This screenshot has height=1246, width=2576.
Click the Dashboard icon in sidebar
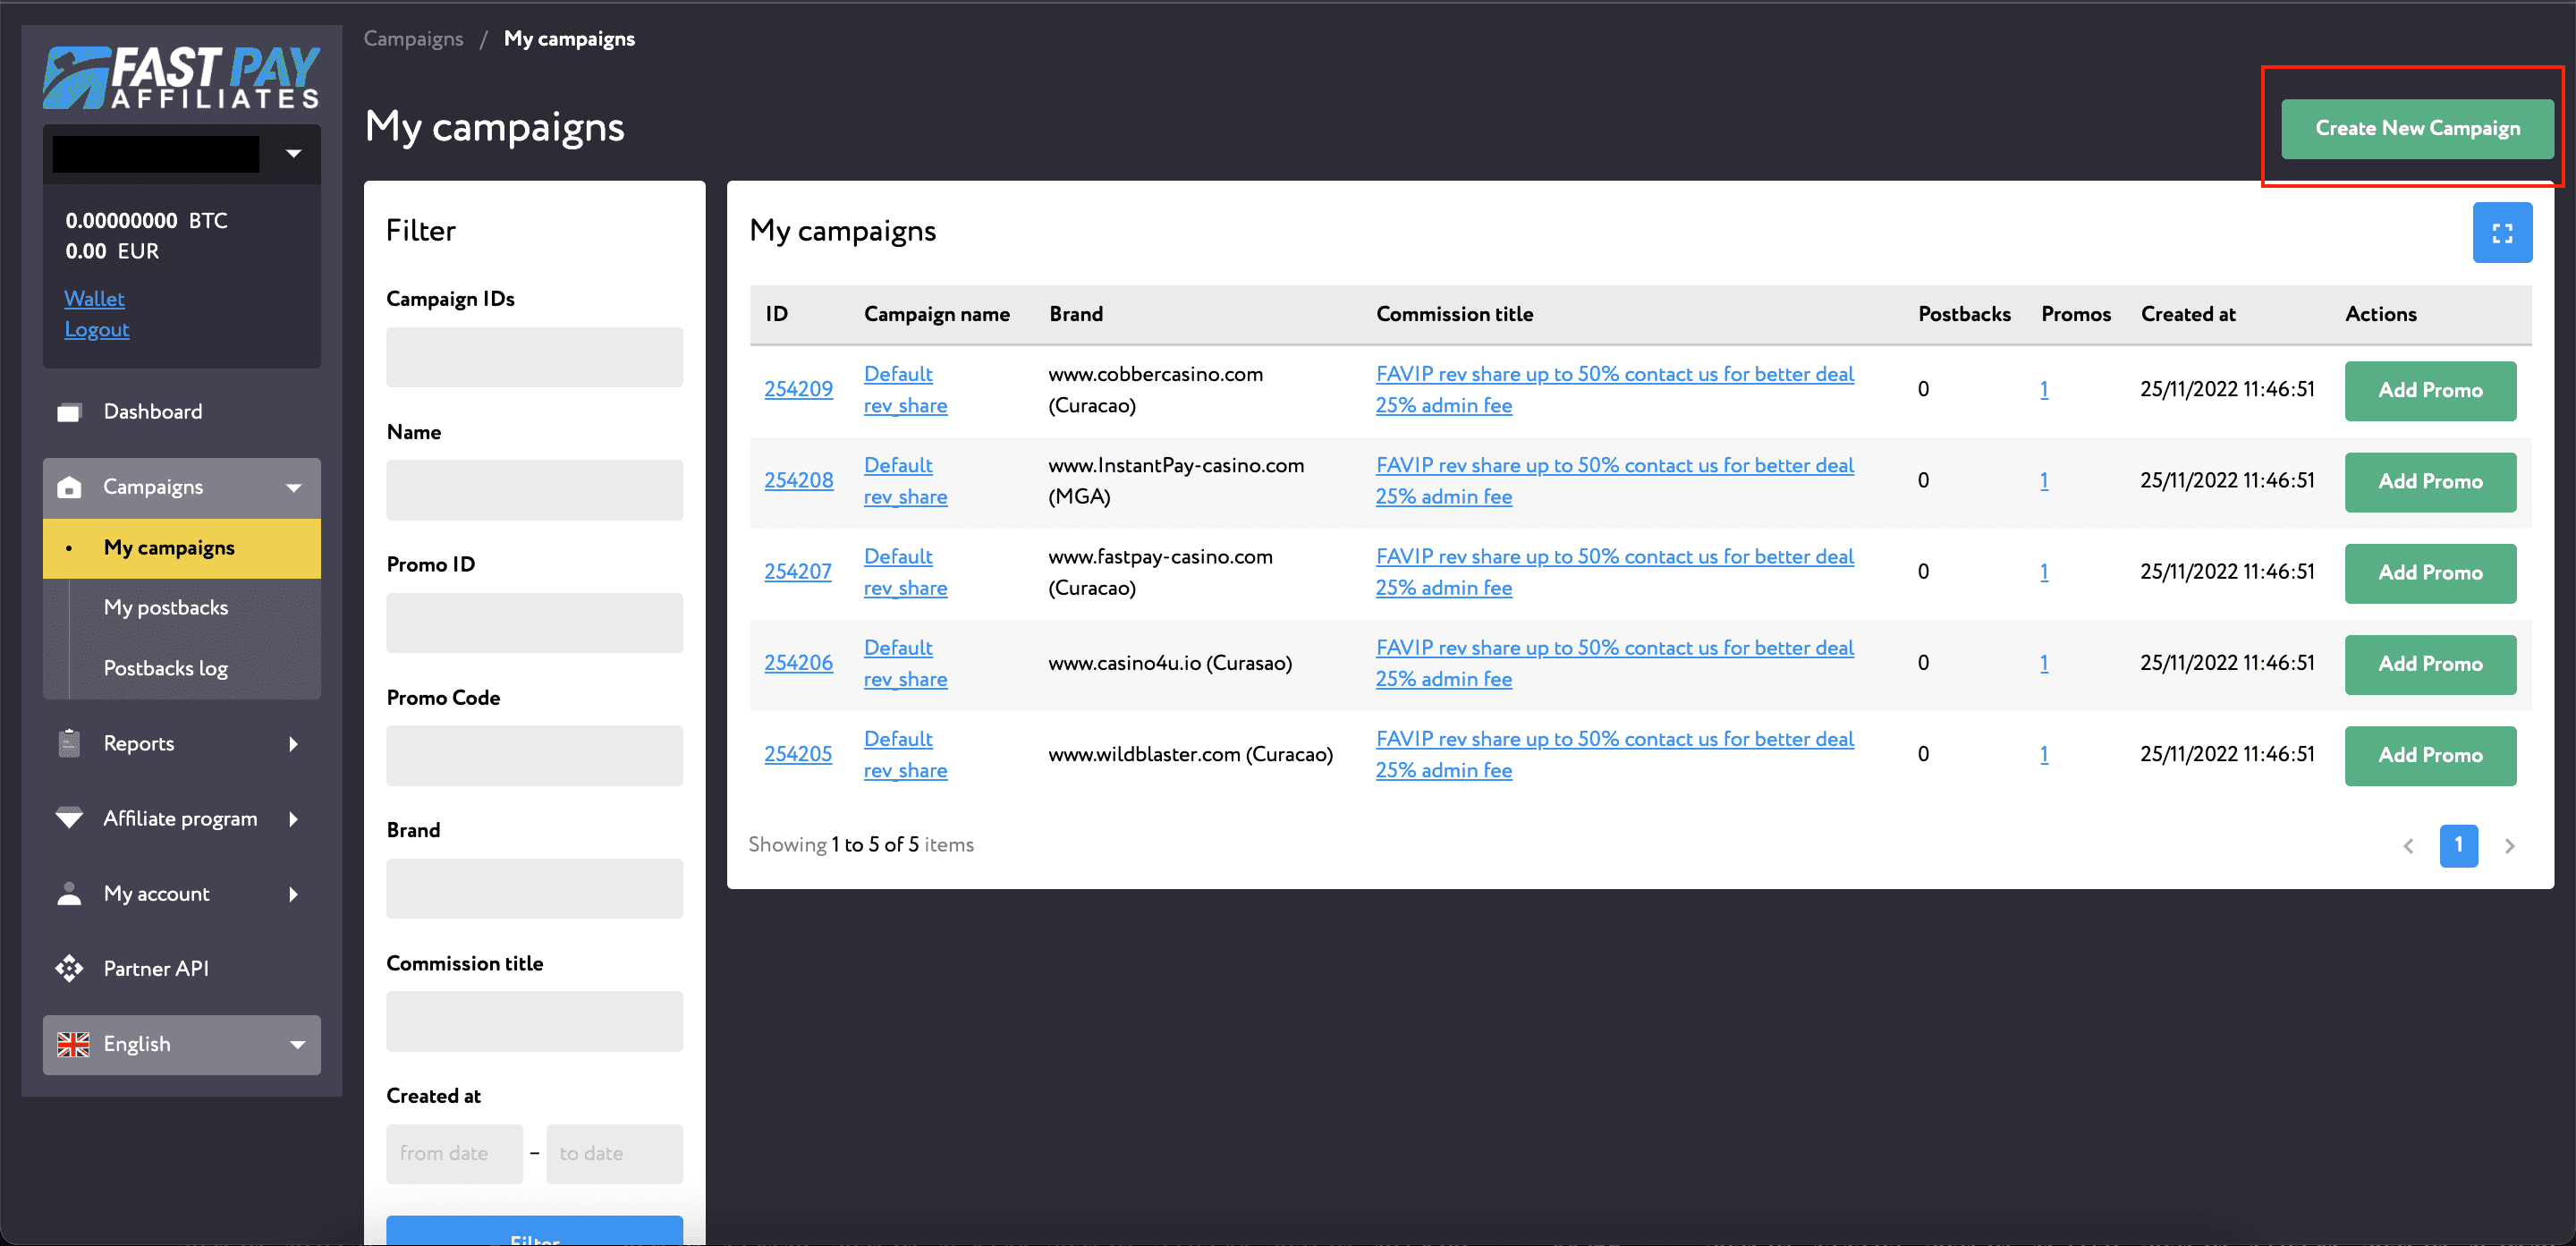(69, 412)
